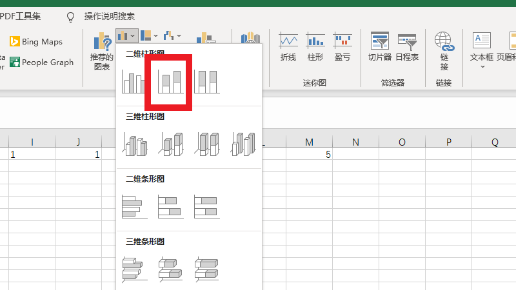Select the 3-D 100% stacked bar chart

(207, 268)
